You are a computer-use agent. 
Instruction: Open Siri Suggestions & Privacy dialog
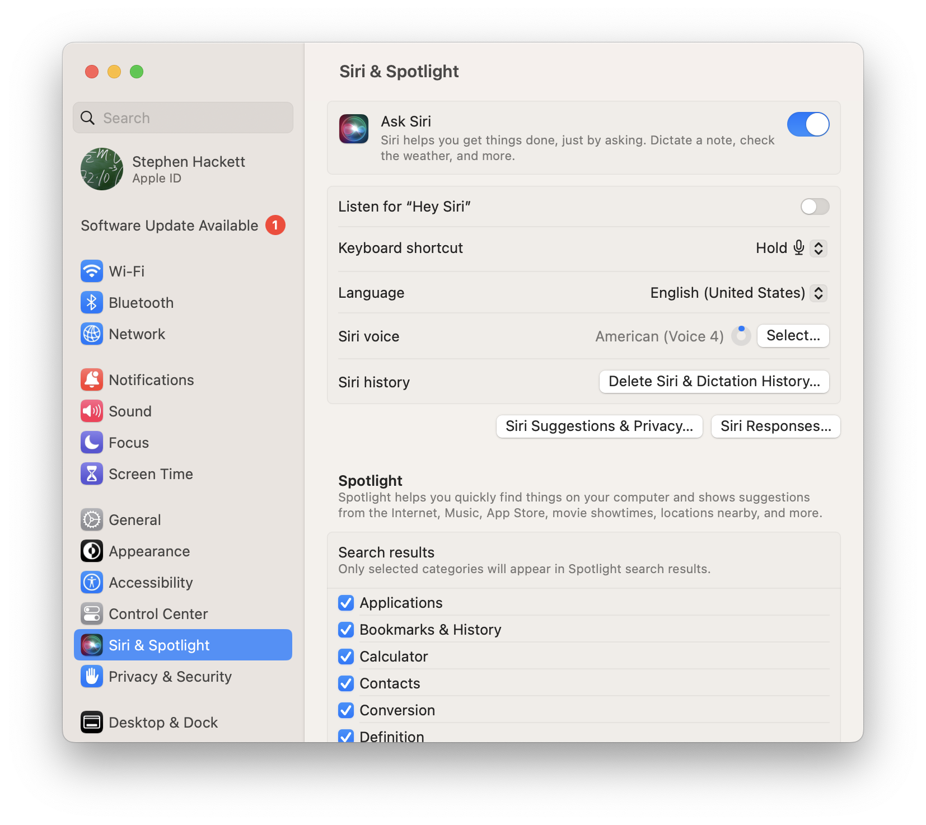point(600,426)
